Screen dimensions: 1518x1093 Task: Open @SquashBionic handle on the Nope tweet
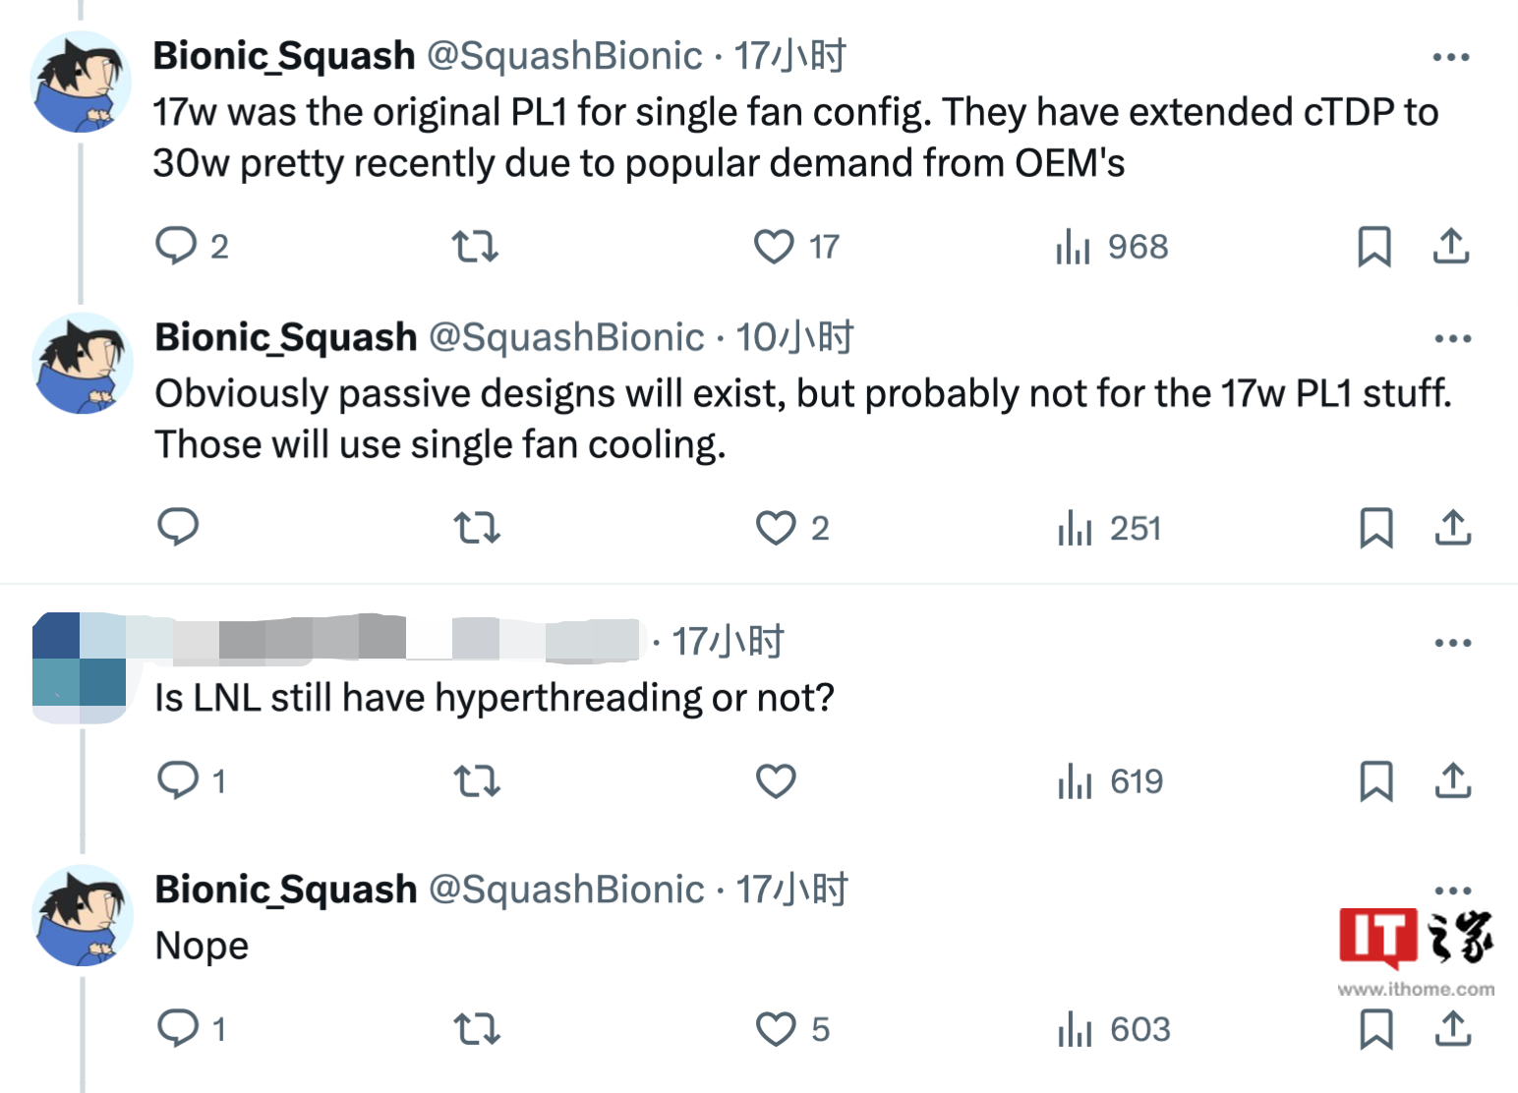click(567, 890)
